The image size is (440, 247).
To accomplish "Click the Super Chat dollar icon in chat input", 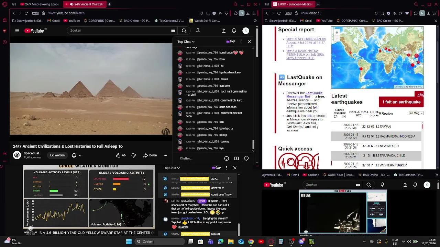I will 236,158.
